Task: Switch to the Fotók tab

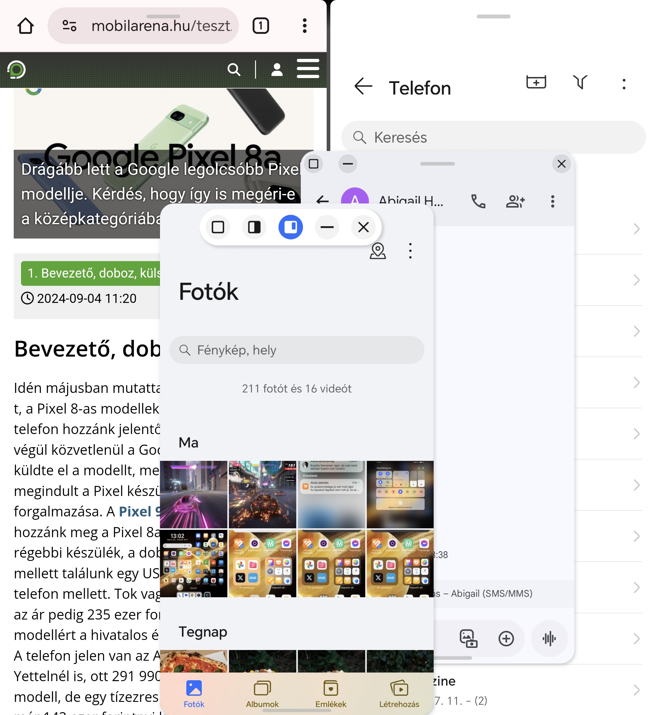Action: (x=194, y=694)
